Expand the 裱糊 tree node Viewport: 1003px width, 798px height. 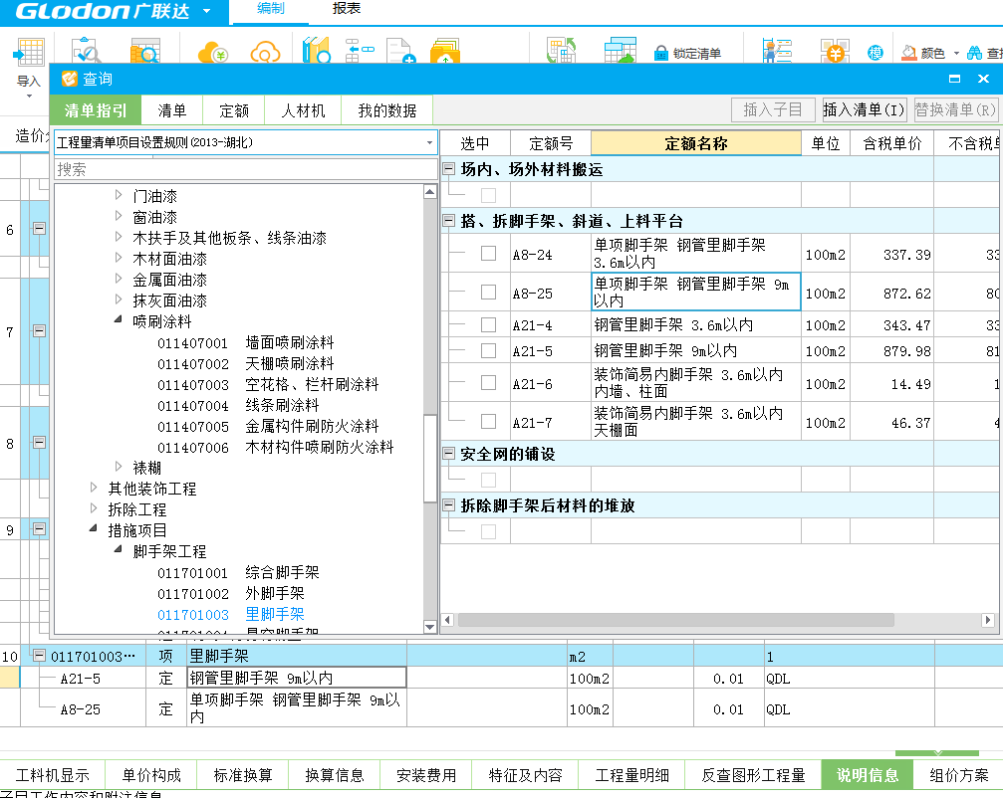[119, 467]
